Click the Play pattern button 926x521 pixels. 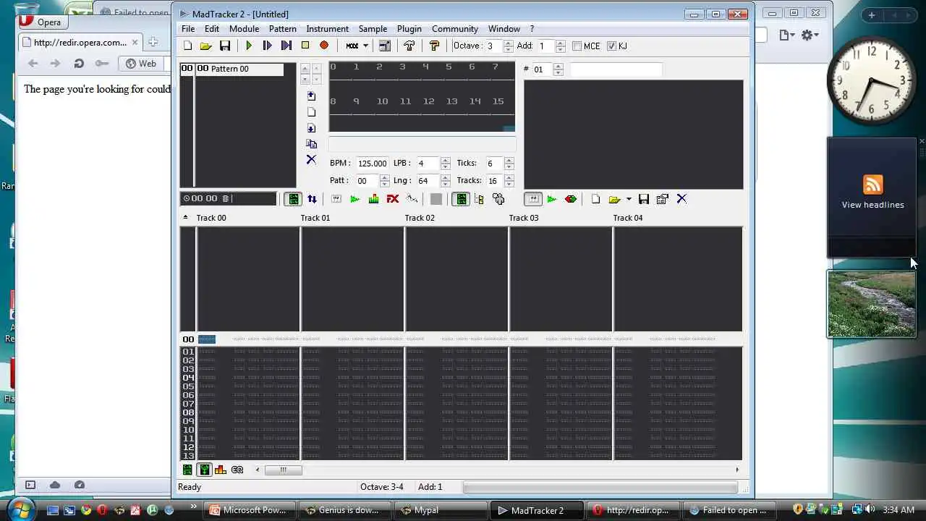pos(268,46)
